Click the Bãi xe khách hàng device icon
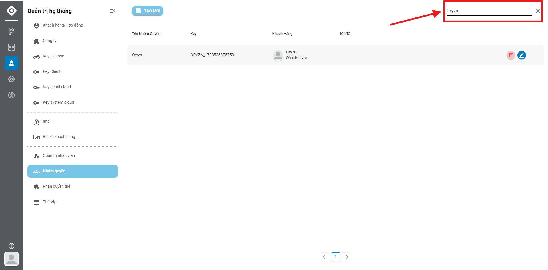This screenshot has height=270, width=548. click(x=37, y=137)
